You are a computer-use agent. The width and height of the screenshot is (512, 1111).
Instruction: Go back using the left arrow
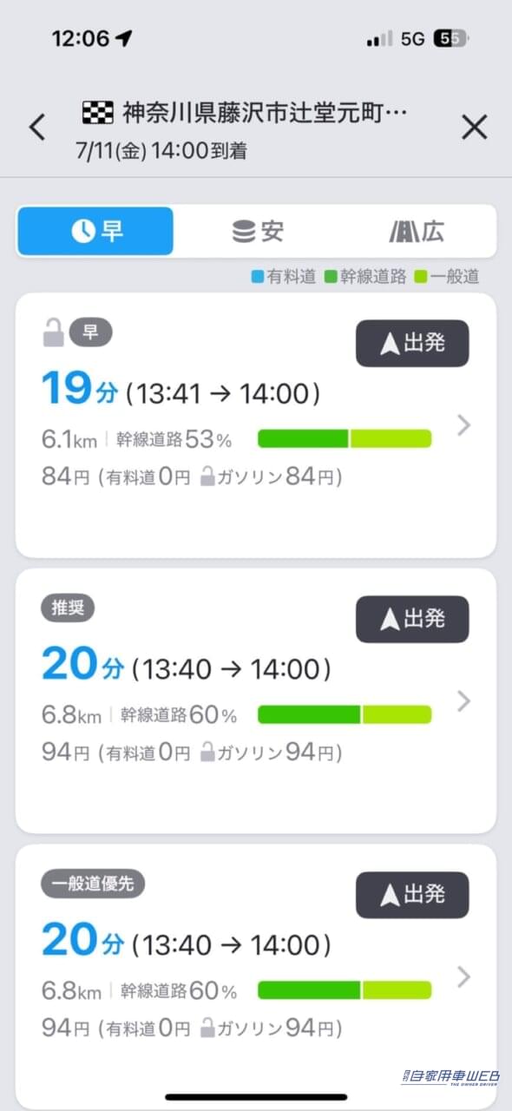click(x=36, y=128)
